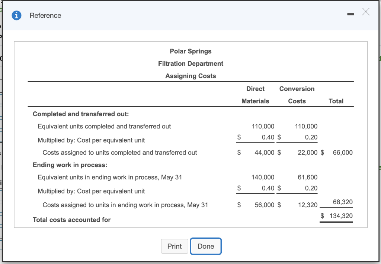Click the 56,000 ending materials cost
Viewport: 381px width, 264px height.
pos(265,205)
